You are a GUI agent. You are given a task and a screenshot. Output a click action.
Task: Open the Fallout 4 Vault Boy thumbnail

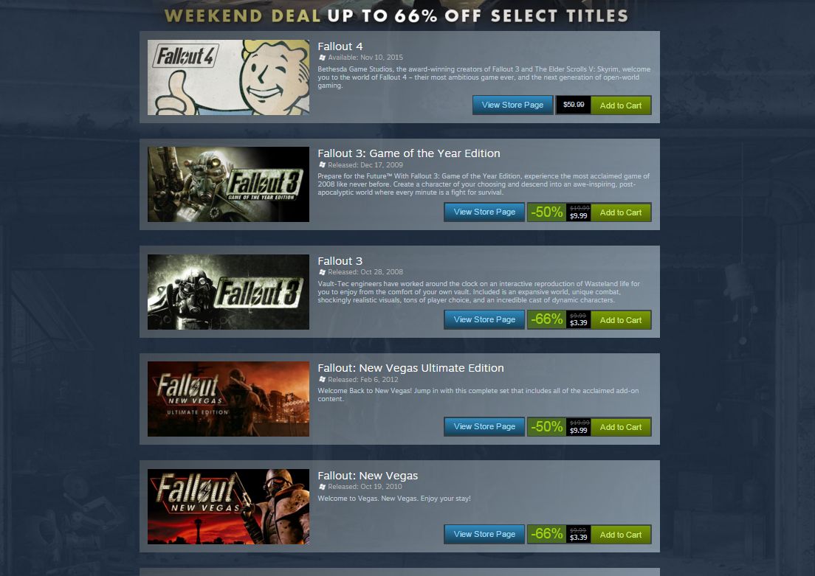(x=228, y=77)
